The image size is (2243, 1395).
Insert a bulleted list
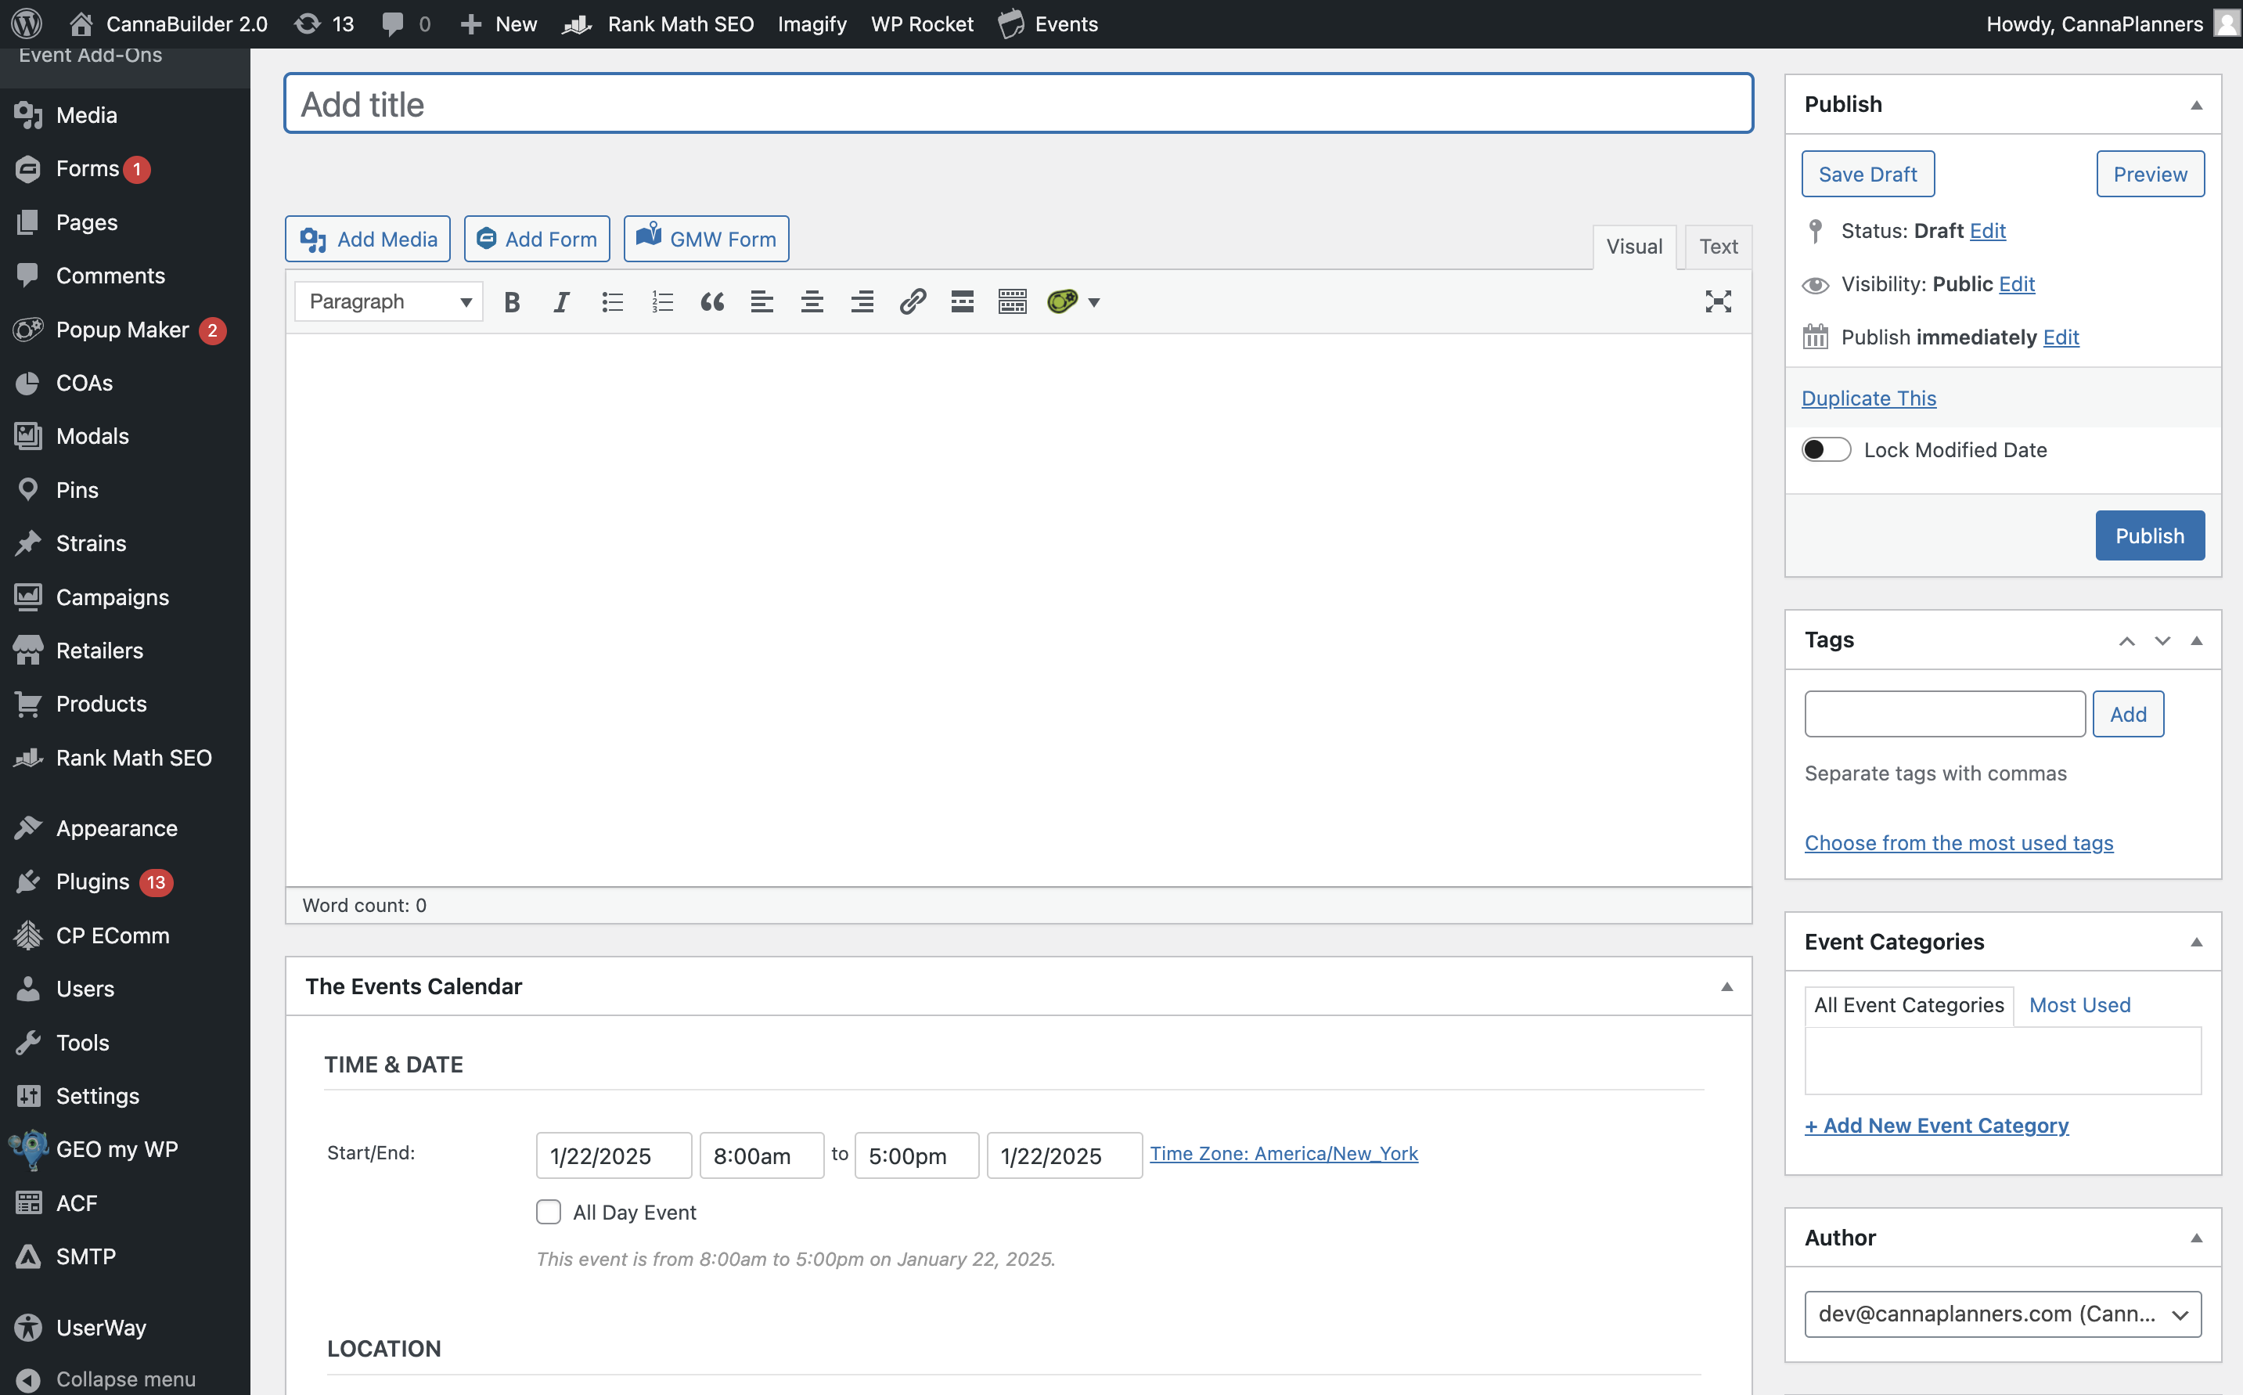[x=612, y=301]
